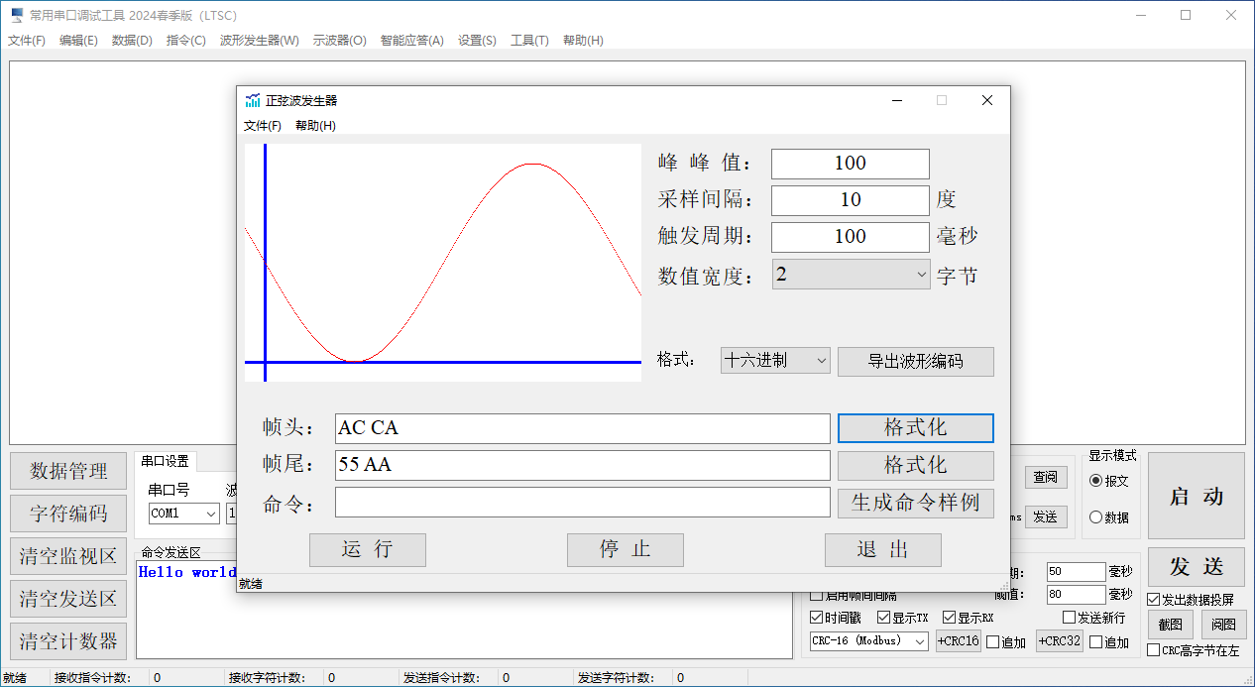Screen dimensions: 1255x687
Task: Open the 波形发生器(W) menu
Action: click(259, 41)
